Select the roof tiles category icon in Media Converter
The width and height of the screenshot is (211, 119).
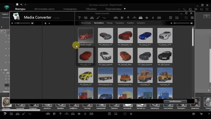click(x=92, y=18)
